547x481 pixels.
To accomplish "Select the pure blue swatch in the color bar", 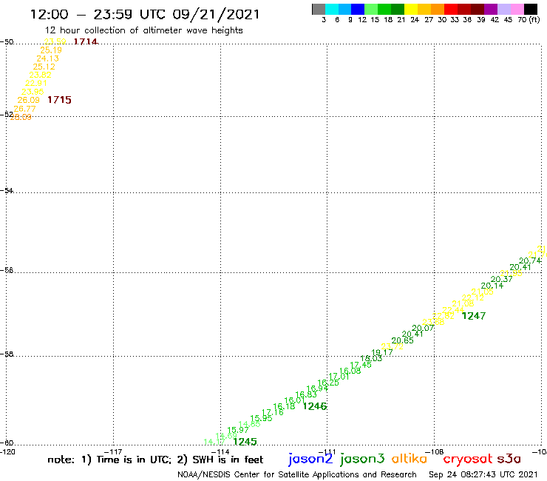I will 358,9.
